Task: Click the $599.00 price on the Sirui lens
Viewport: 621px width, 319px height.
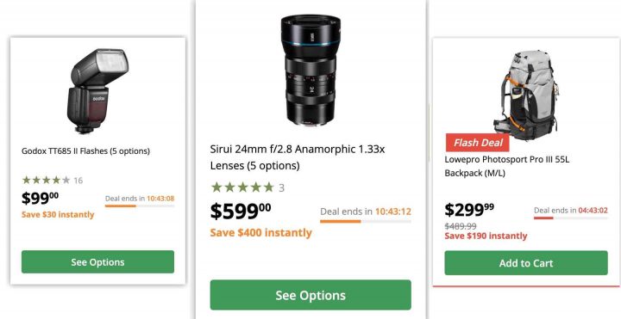Action: tap(241, 211)
